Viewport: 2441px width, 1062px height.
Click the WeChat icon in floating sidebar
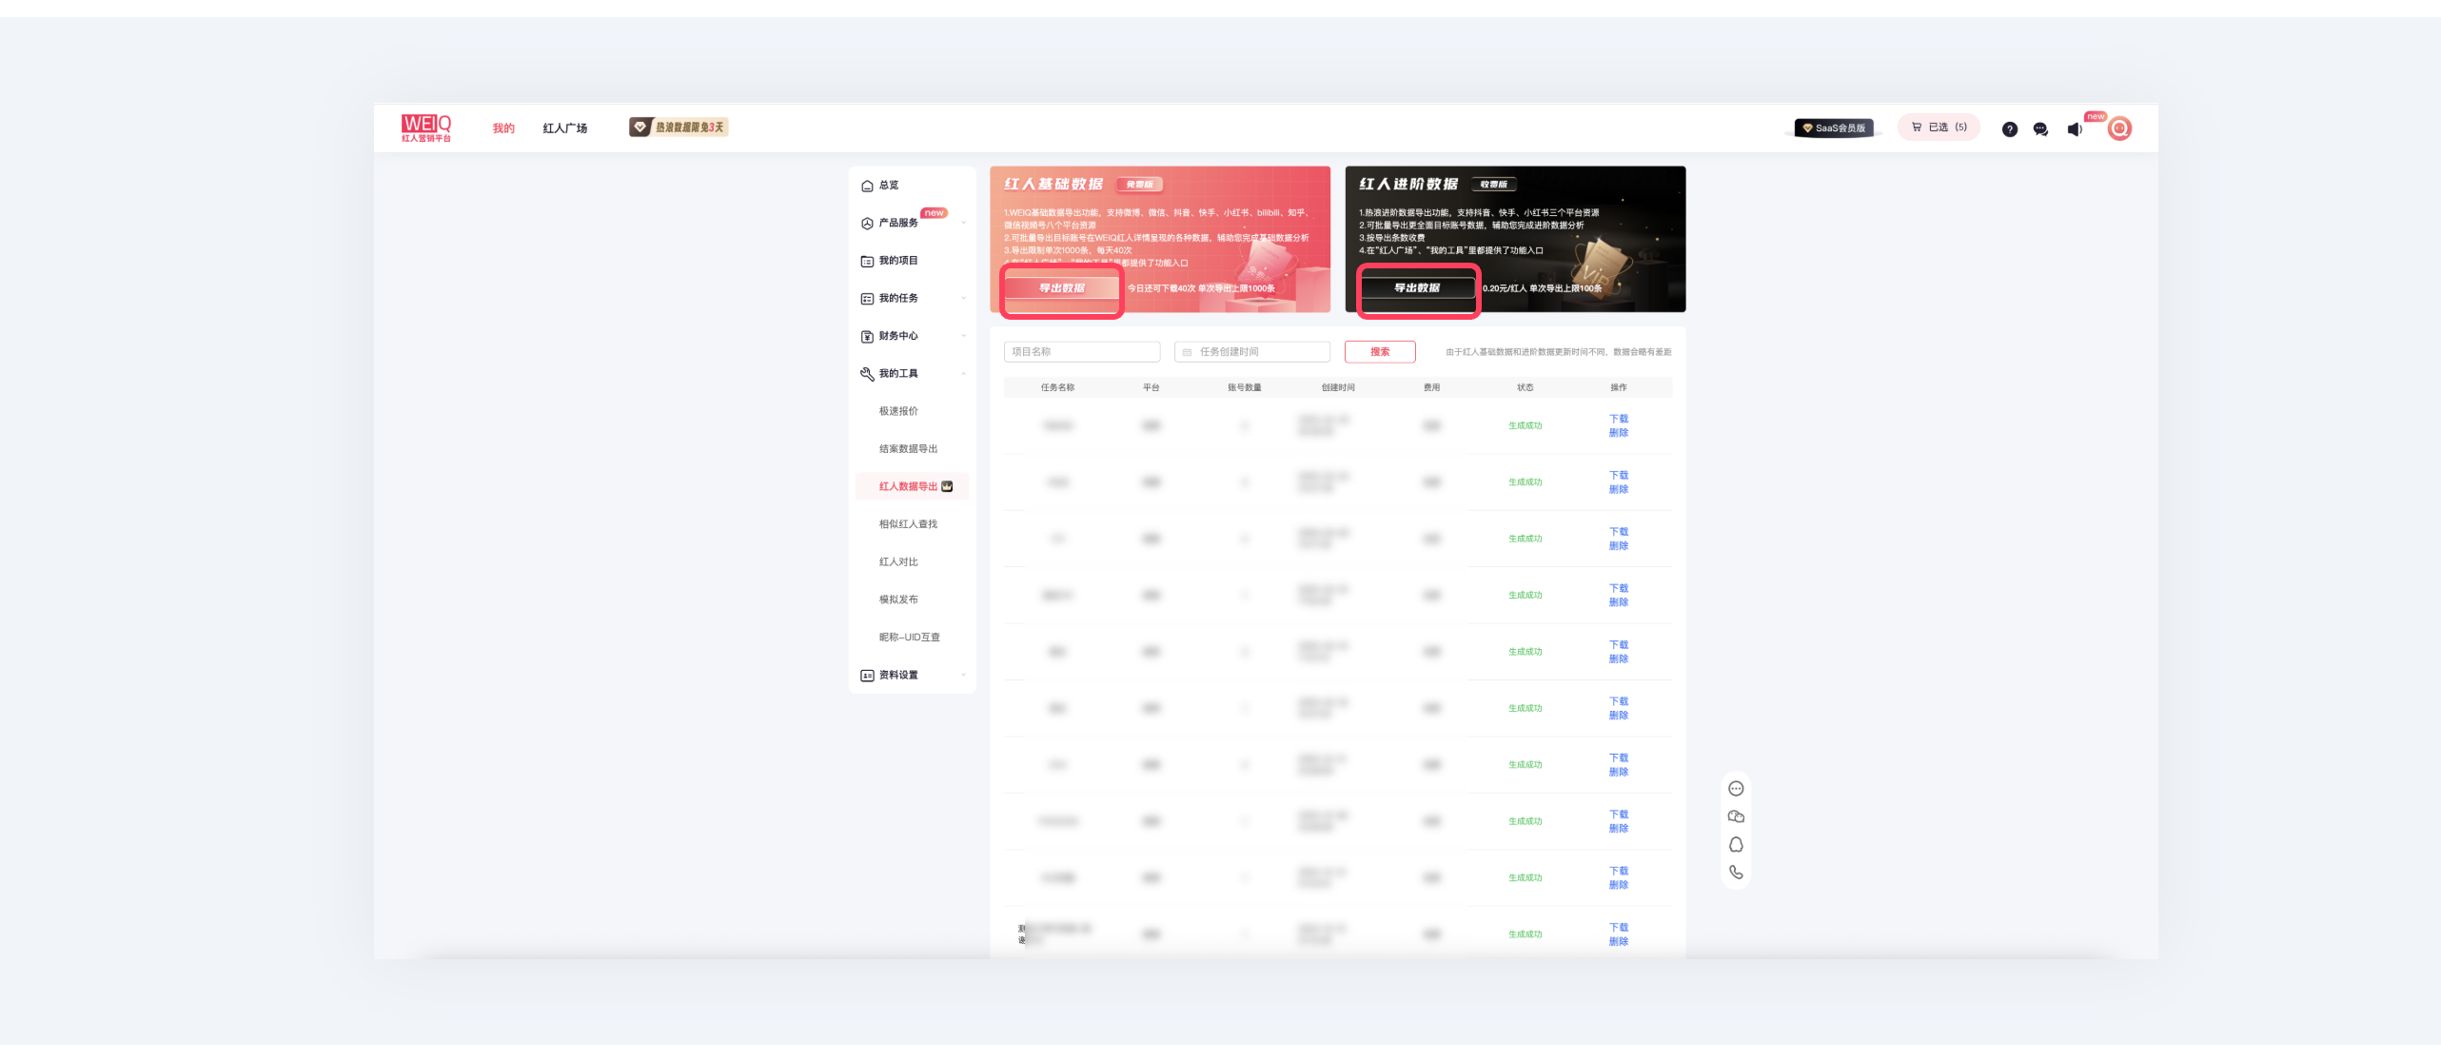tap(1736, 816)
